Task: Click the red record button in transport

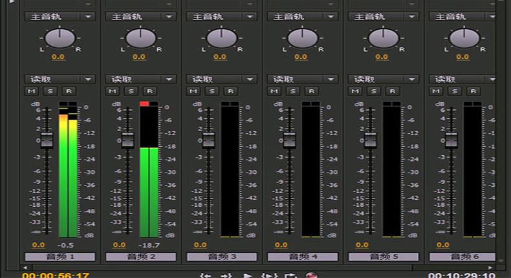Action: (x=312, y=275)
